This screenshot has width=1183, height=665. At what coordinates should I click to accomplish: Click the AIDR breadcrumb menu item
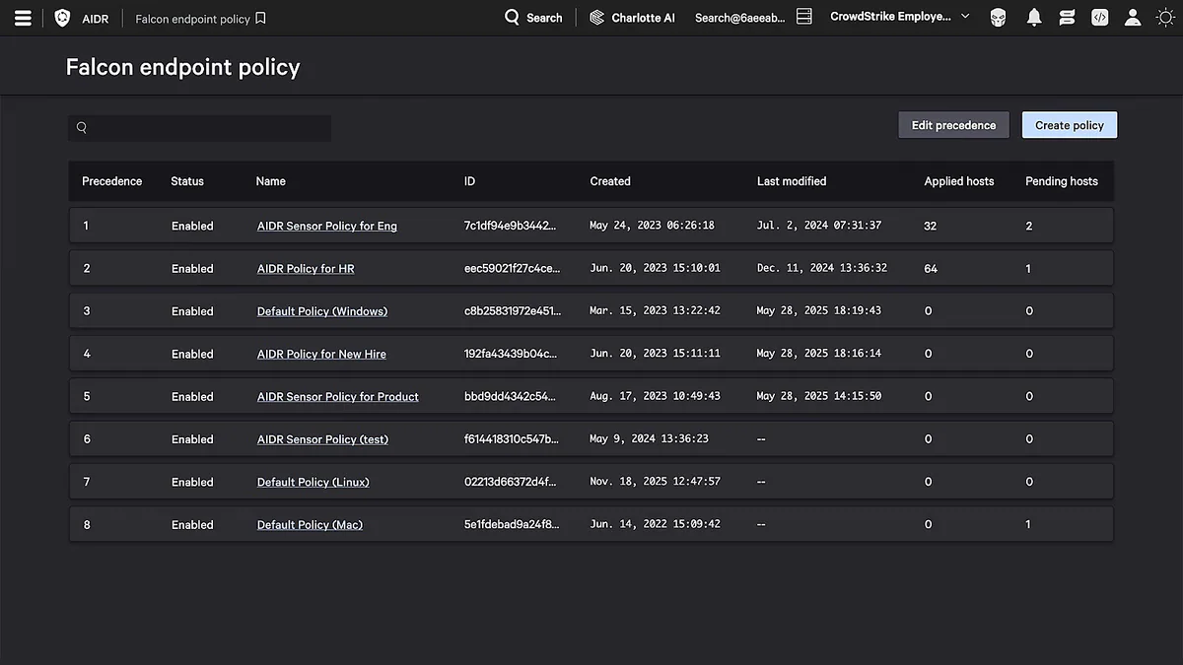97,17
